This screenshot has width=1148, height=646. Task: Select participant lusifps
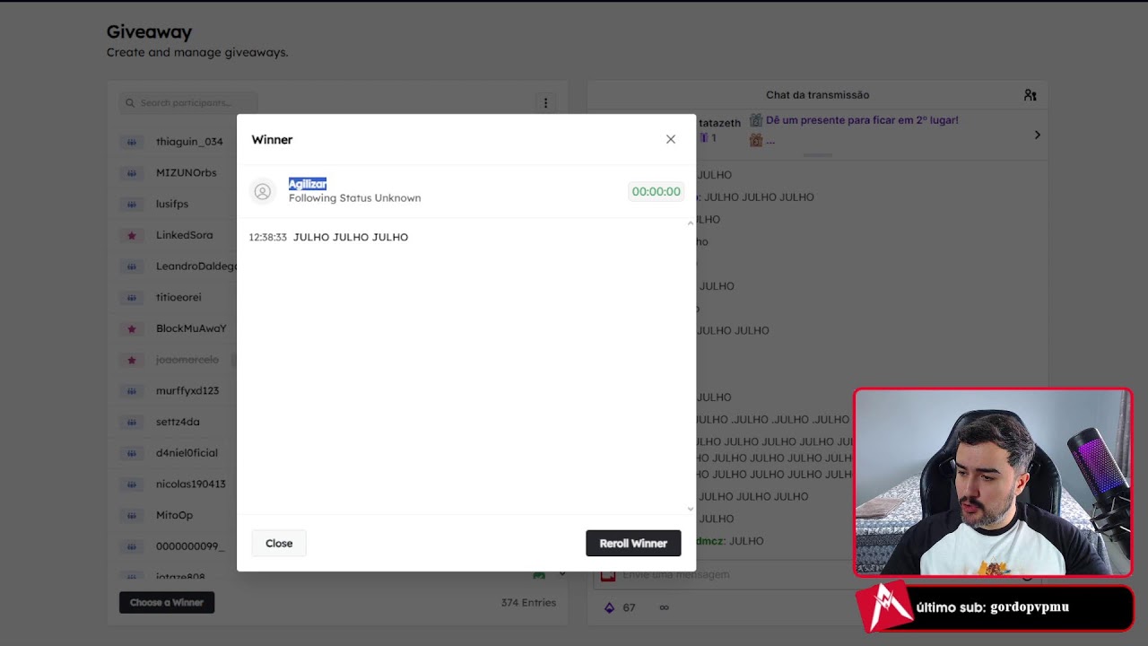[x=172, y=204]
